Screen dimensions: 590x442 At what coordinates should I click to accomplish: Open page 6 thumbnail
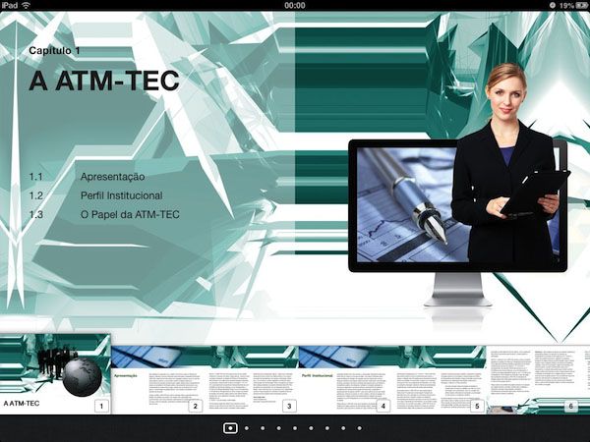[x=541, y=379]
